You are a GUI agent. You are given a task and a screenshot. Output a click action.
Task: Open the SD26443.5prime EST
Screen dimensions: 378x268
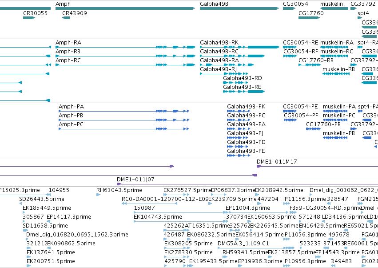pyautogui.click(x=21, y=204)
